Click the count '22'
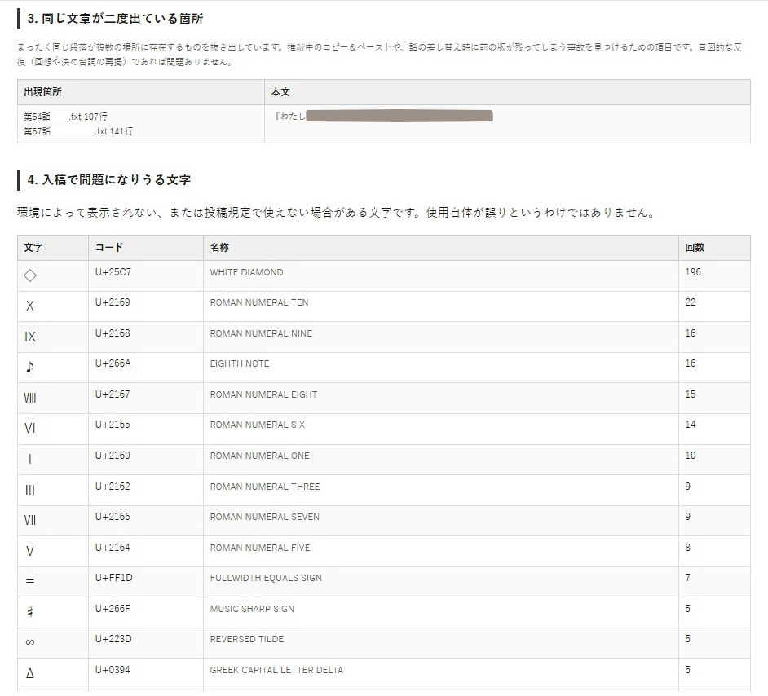The height and width of the screenshot is (696, 768). tap(690, 302)
